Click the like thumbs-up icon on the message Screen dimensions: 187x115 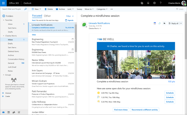click(x=165, y=23)
